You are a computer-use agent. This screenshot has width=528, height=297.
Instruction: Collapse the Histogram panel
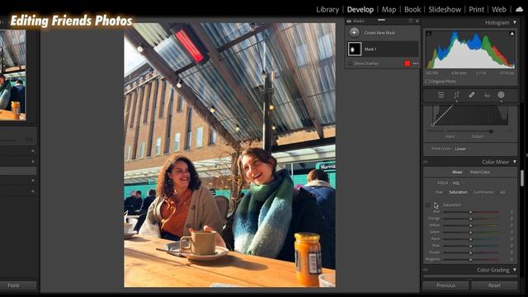(x=515, y=22)
